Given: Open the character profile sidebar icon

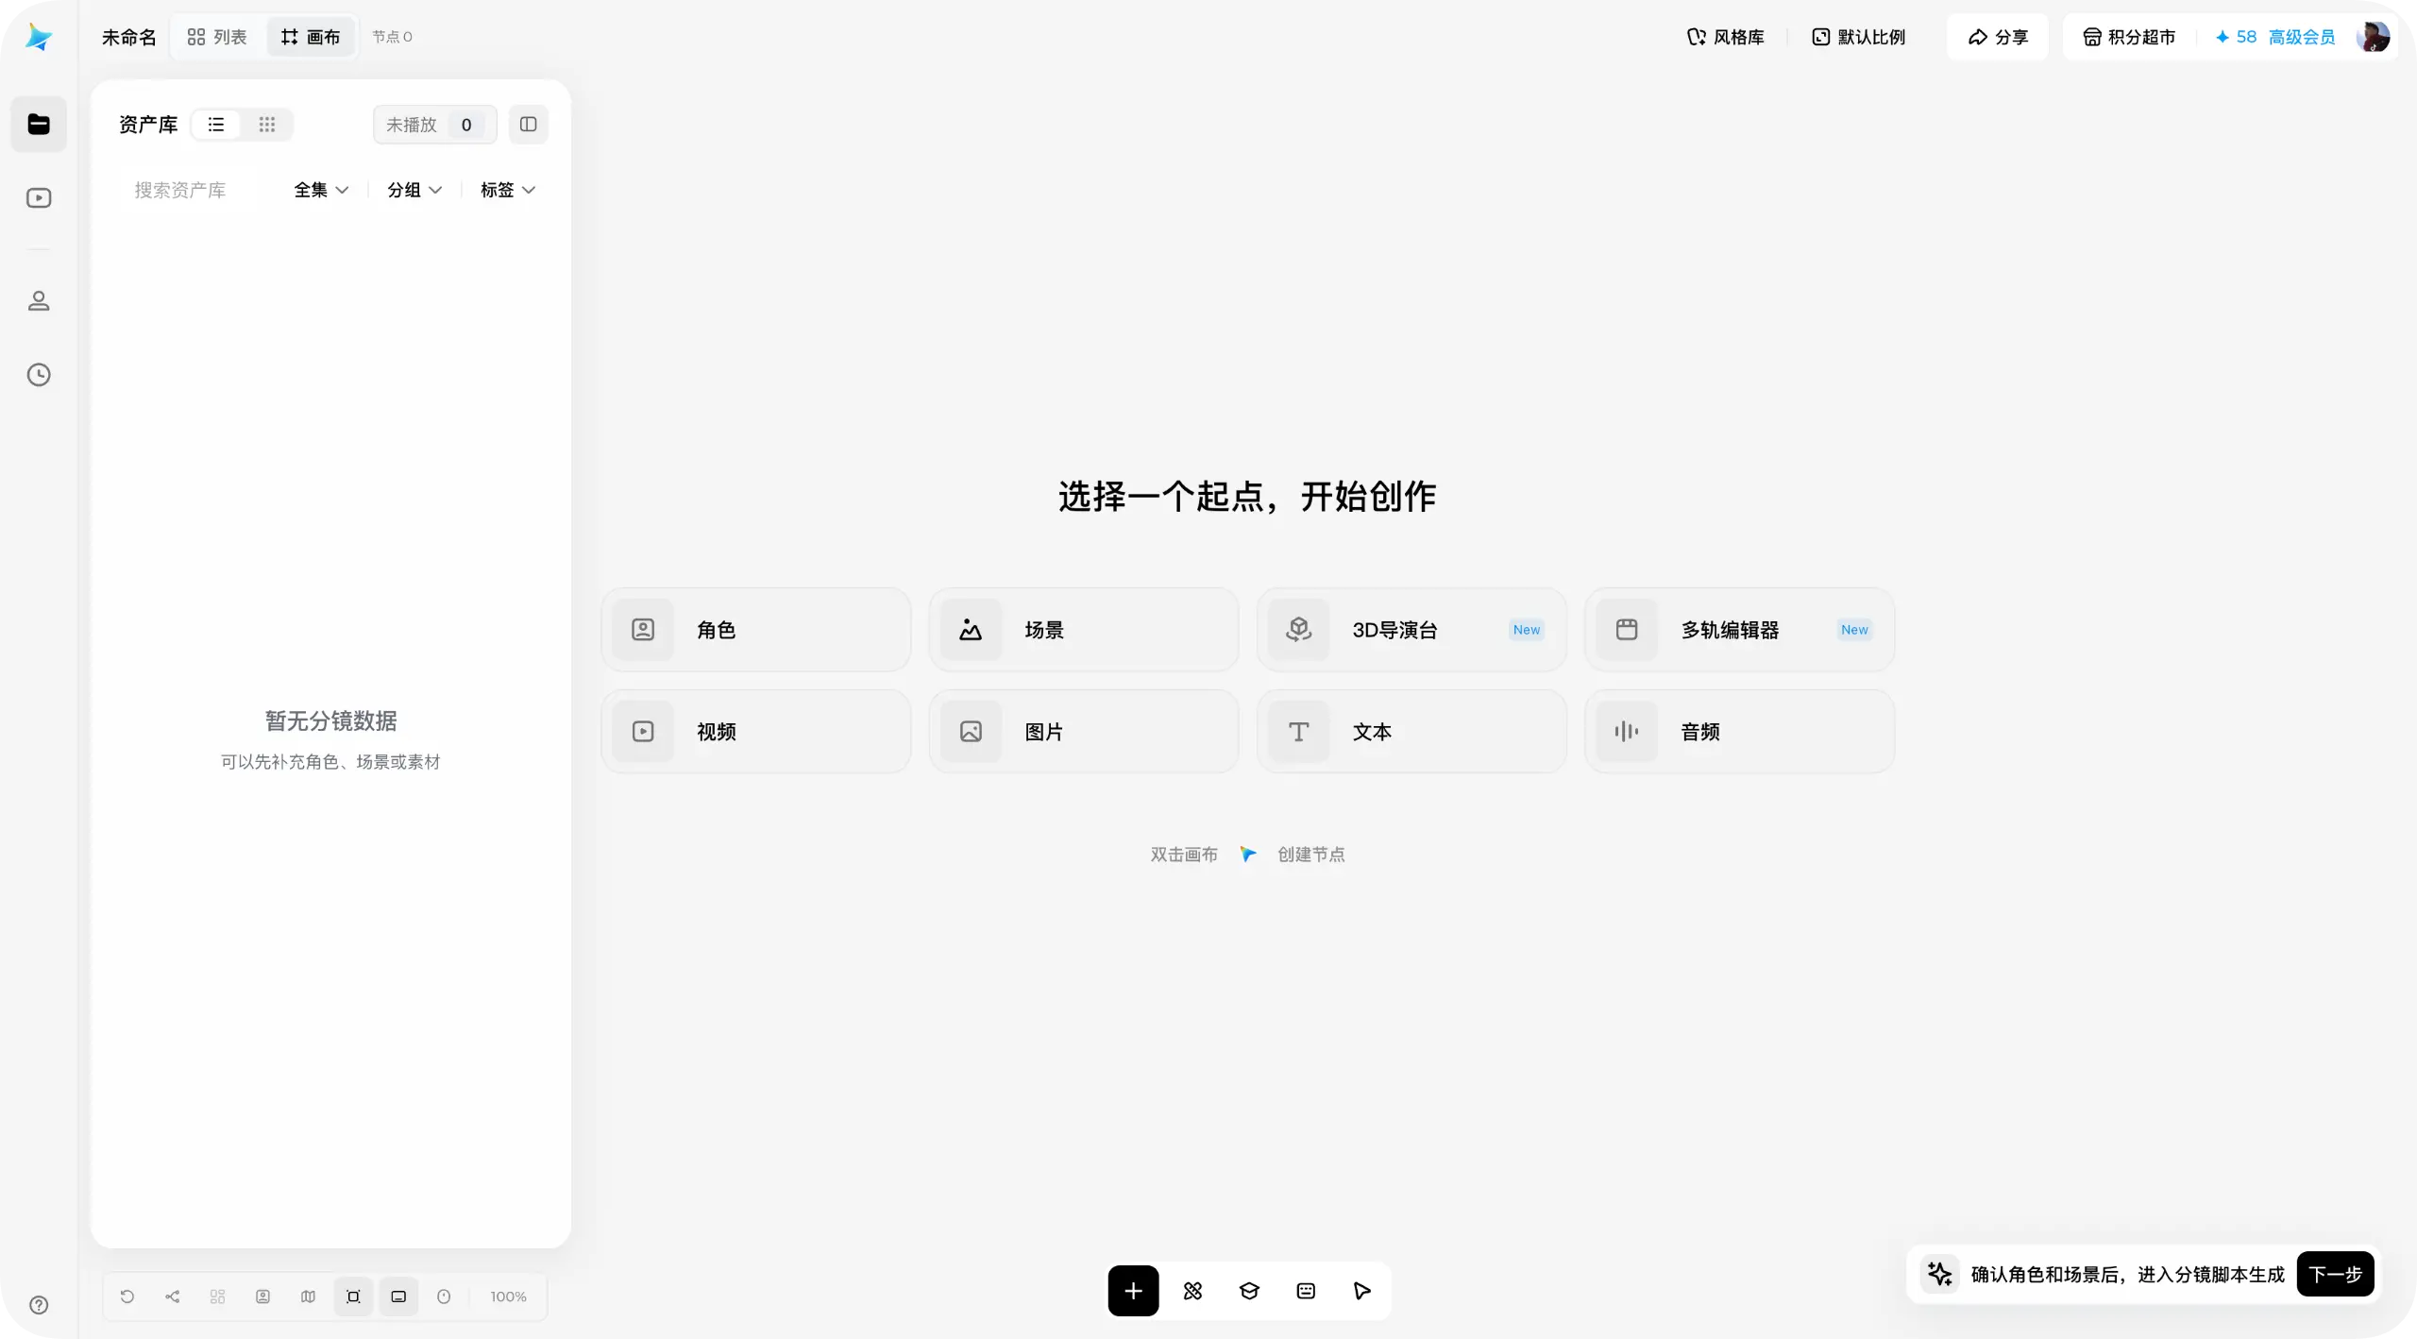Looking at the screenshot, I should click(x=39, y=301).
